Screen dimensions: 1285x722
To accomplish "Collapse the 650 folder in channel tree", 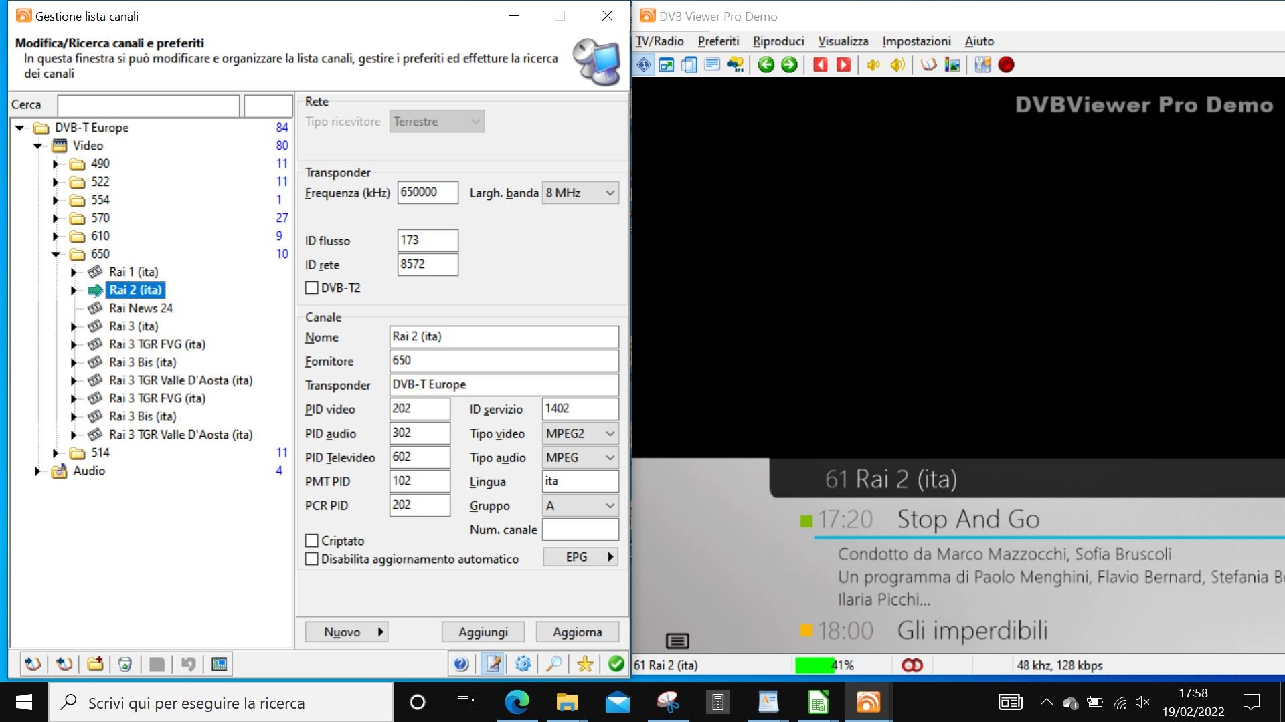I will pyautogui.click(x=56, y=254).
